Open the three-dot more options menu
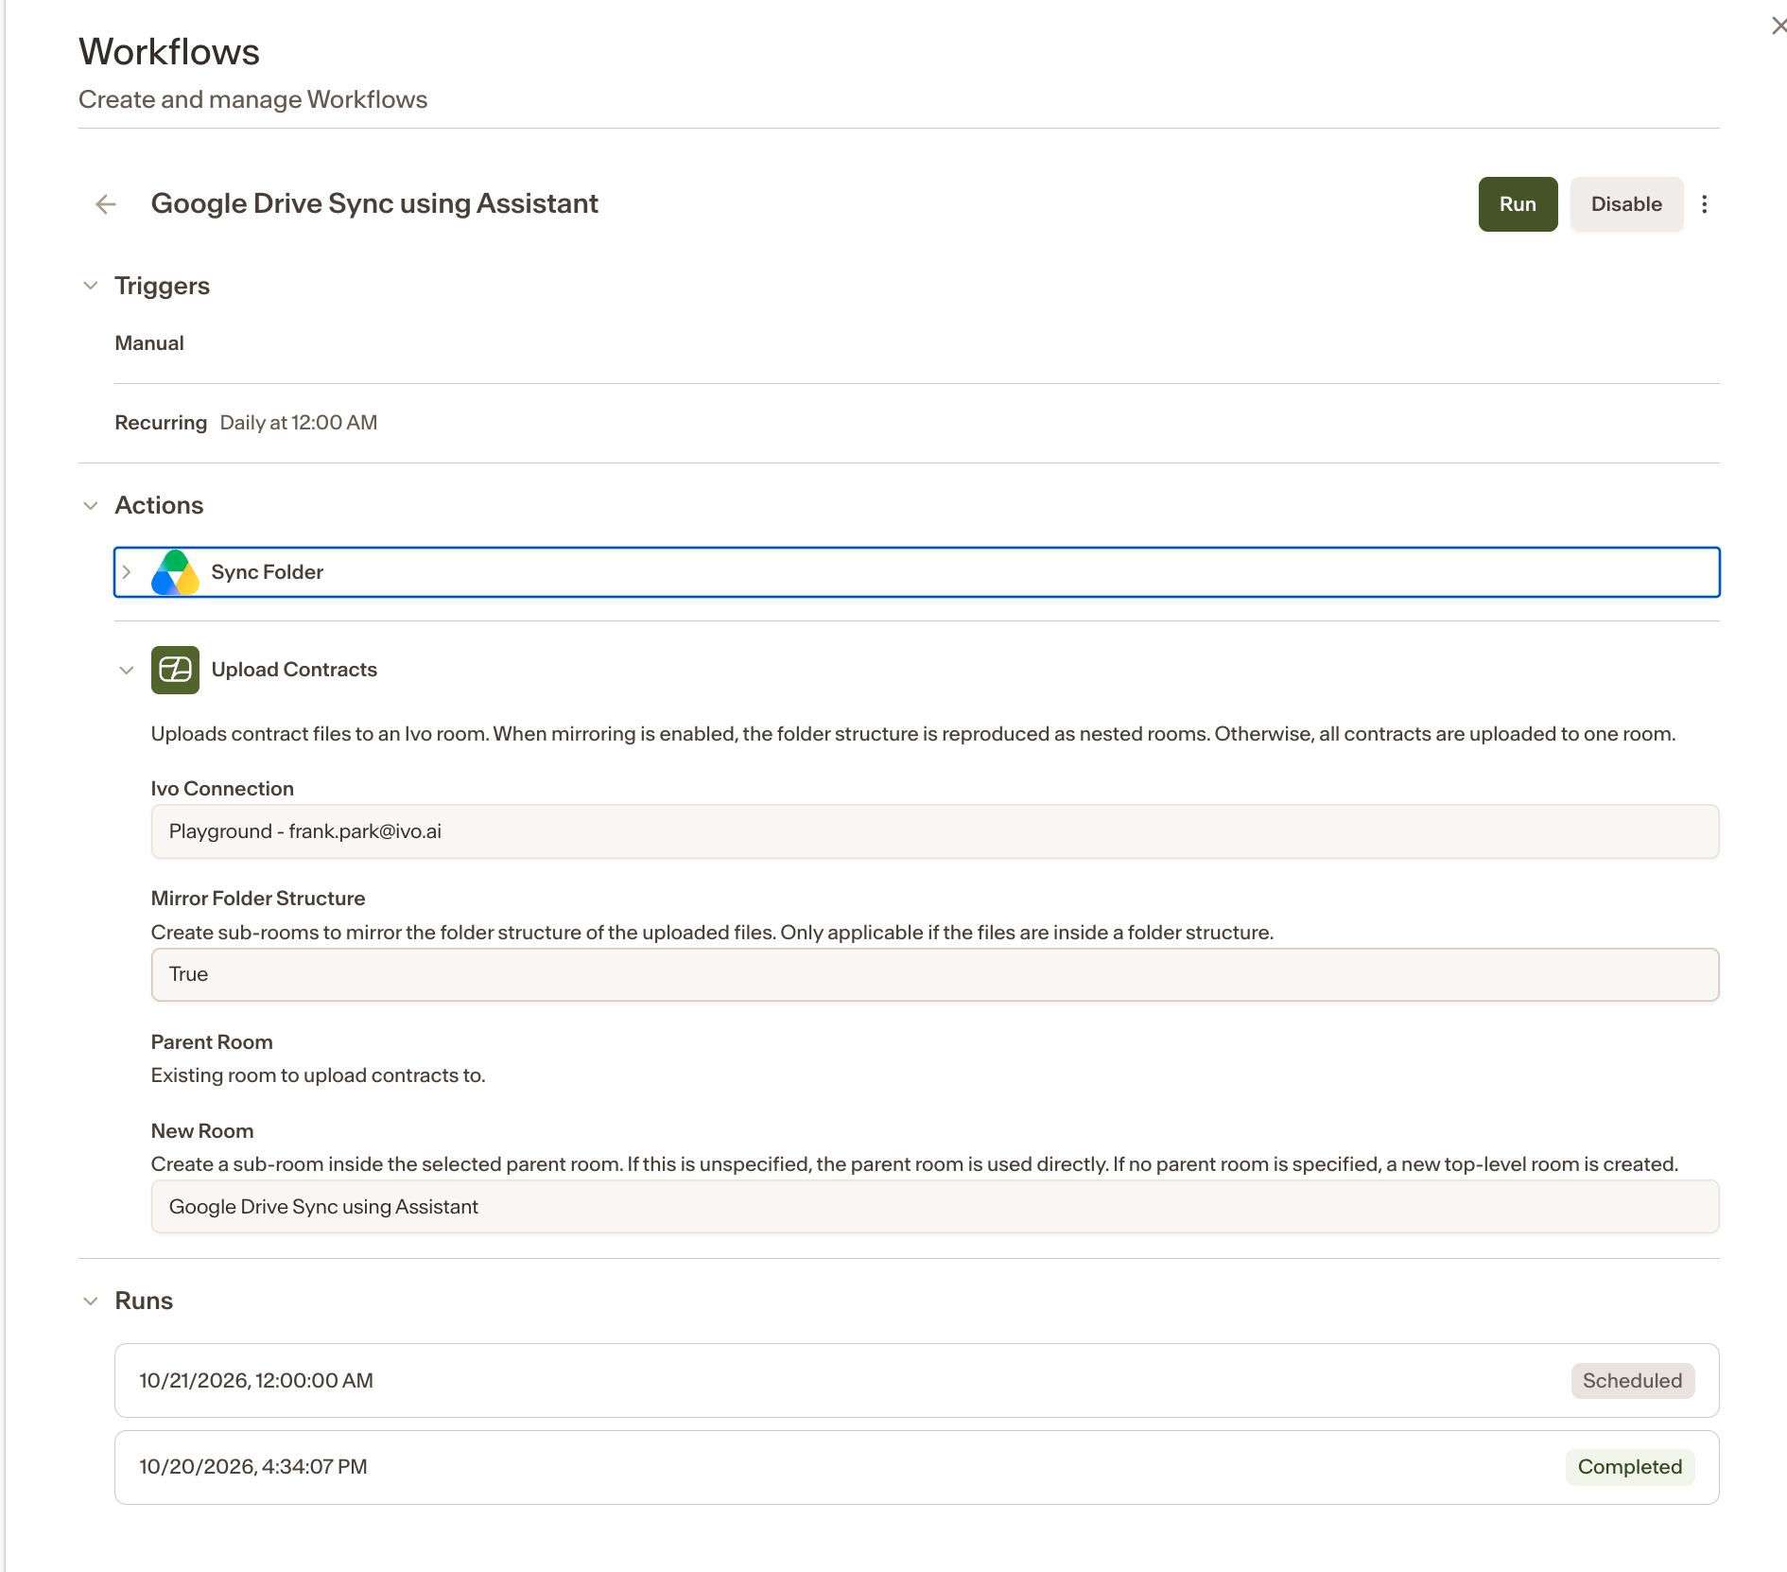 (x=1705, y=204)
